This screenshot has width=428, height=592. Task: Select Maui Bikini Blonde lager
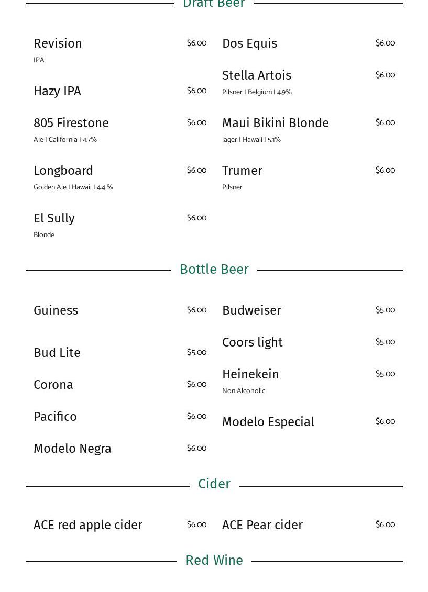(276, 123)
